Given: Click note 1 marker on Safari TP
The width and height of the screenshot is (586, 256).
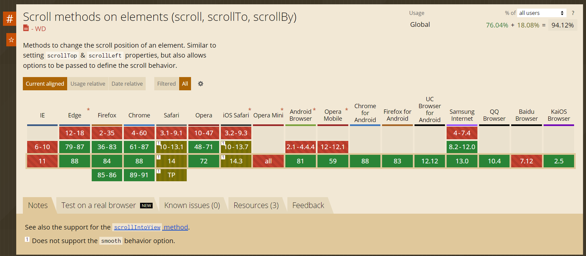Looking at the screenshot, I should [159, 171].
